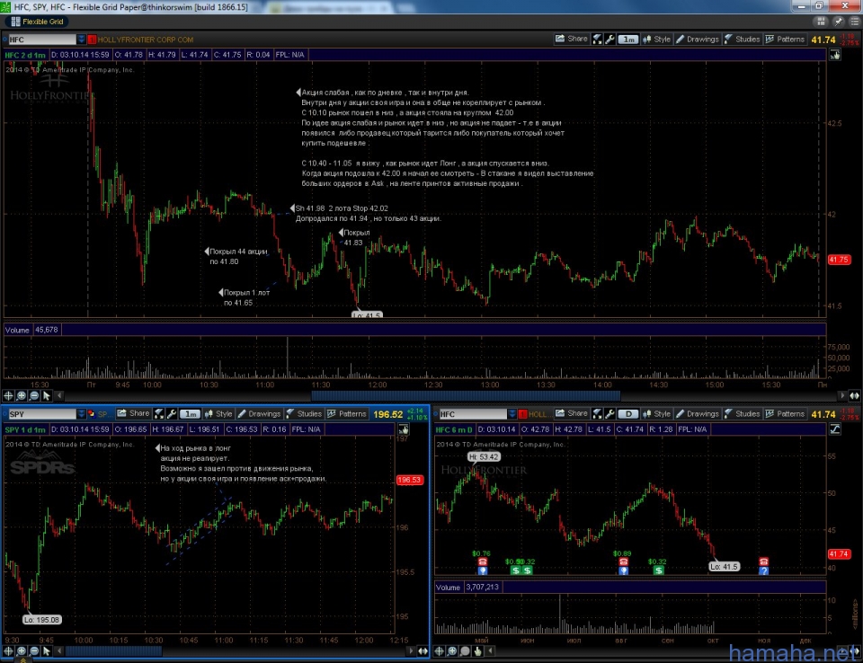This screenshot has height=663, width=863.
Task: Click the dividend dollar icon under second $0.32
Action: [658, 570]
